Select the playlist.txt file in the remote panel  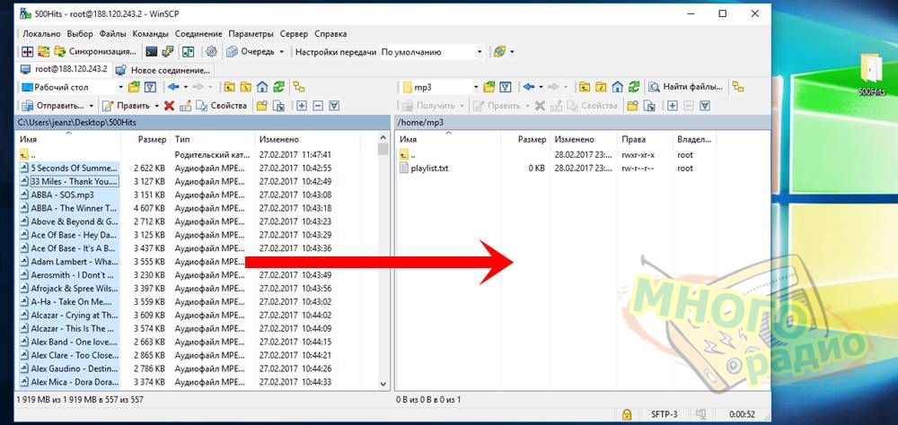click(x=423, y=169)
